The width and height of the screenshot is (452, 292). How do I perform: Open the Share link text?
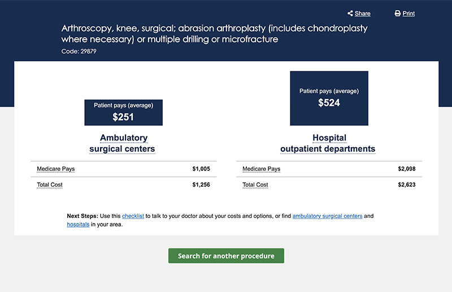[363, 14]
